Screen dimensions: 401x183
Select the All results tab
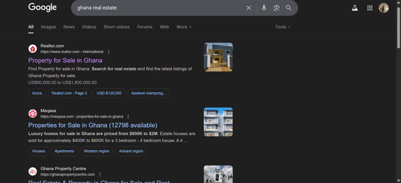[31, 27]
